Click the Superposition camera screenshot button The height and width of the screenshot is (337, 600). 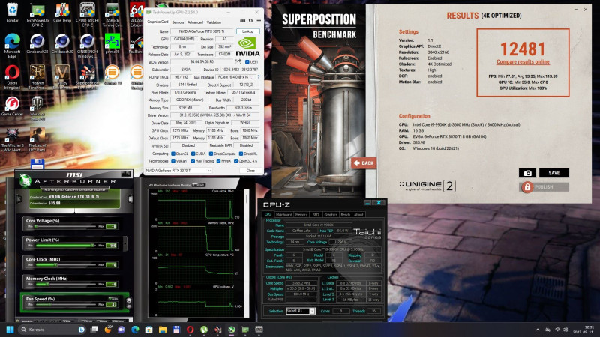[527, 173]
